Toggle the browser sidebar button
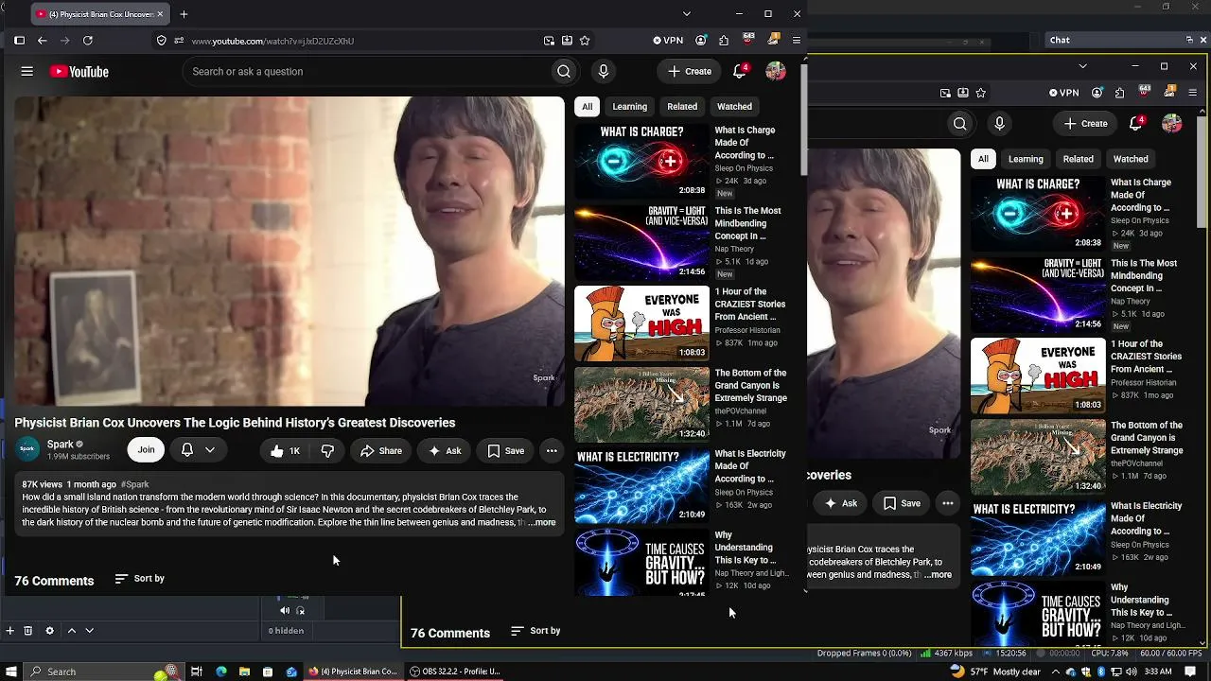 (x=19, y=41)
